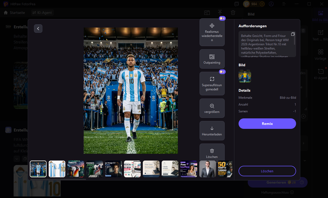
Task: Copy the prompt text with the copy icon
Action: coord(293,34)
